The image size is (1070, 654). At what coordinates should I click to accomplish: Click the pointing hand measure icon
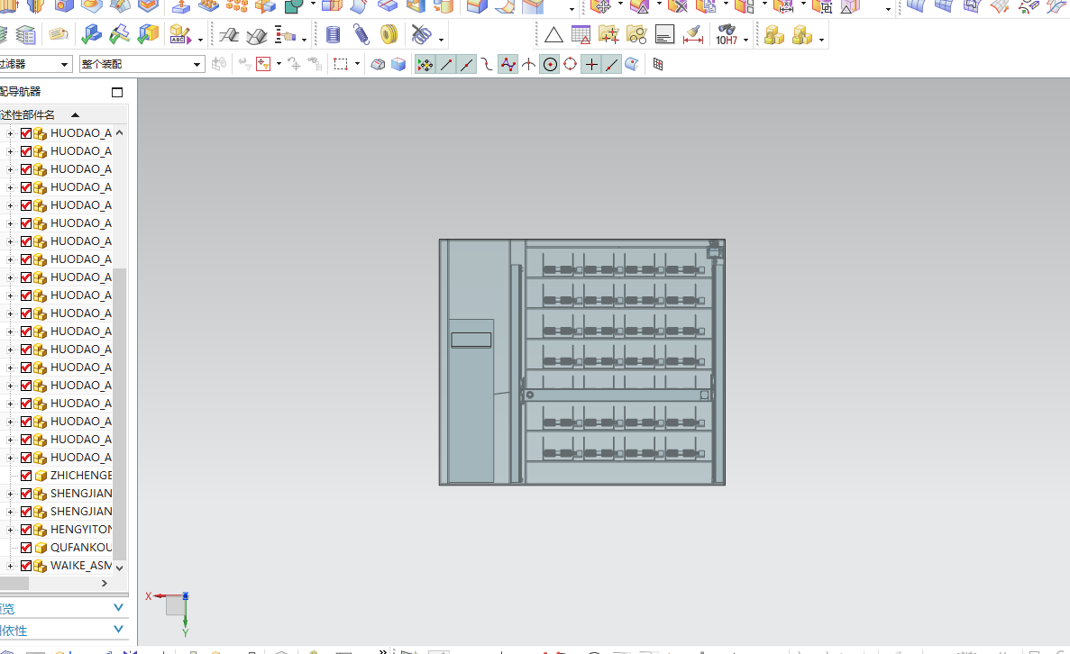coord(286,35)
